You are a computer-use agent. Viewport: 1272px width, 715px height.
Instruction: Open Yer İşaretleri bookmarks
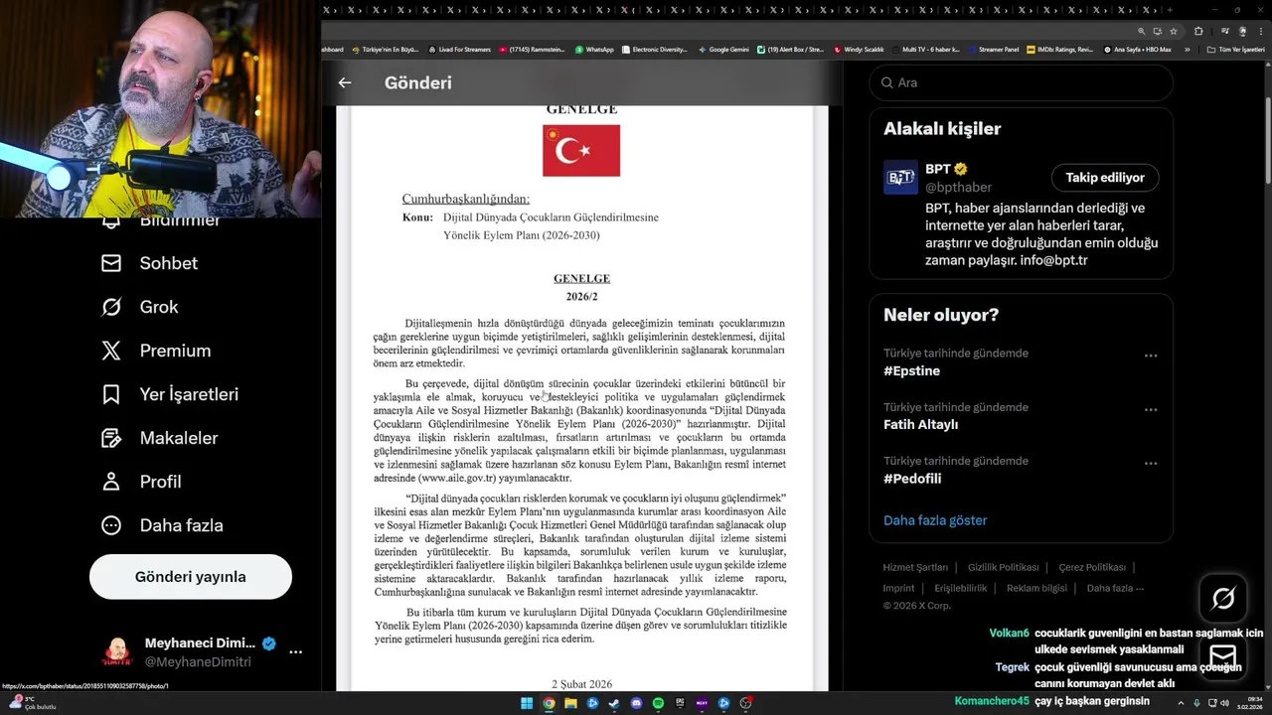click(x=170, y=394)
